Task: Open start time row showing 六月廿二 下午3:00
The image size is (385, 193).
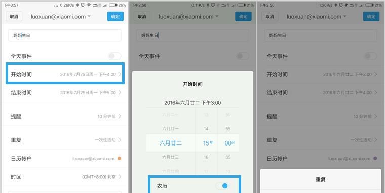Action: (x=321, y=74)
